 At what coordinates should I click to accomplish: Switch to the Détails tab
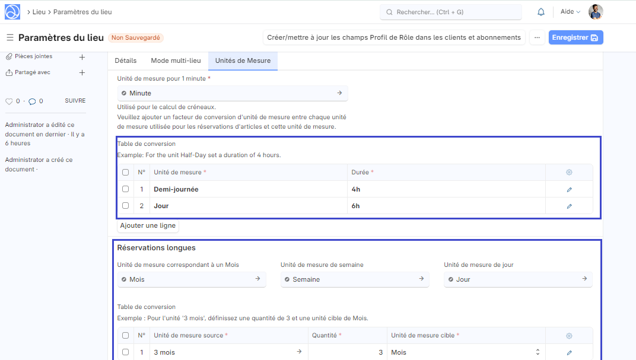(125, 60)
